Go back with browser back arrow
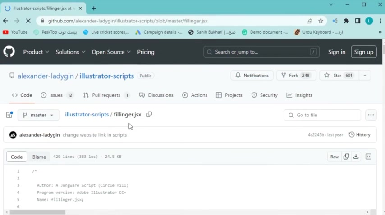 pyautogui.click(x=5, y=21)
